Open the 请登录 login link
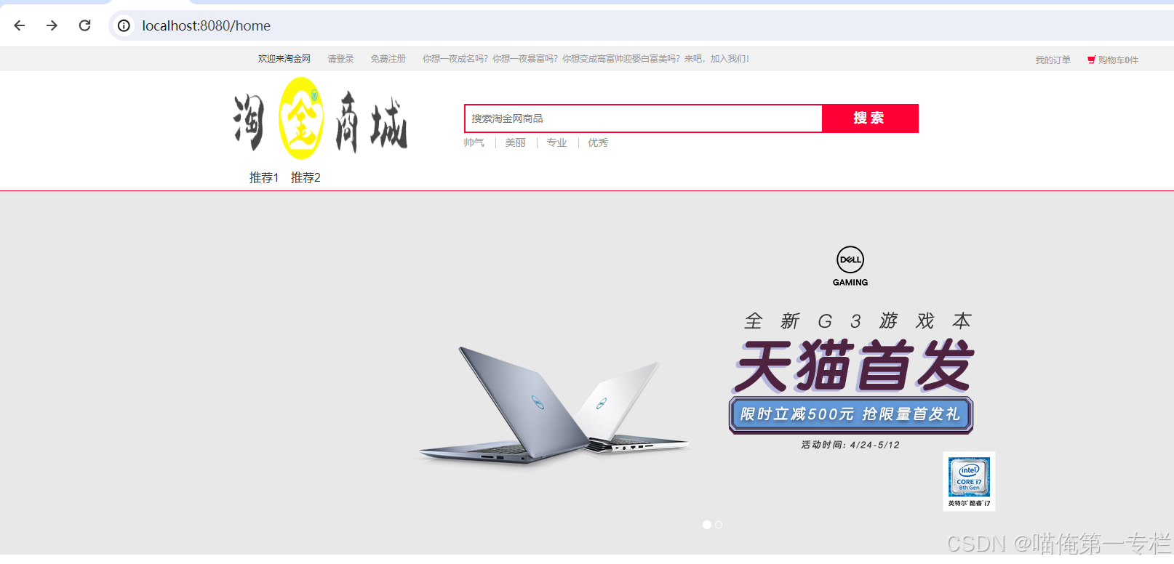 click(x=340, y=59)
